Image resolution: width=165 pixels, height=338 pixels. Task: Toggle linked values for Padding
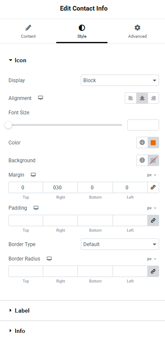[153, 221]
